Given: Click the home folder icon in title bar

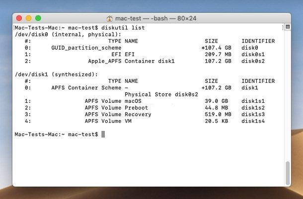Looking at the screenshot, I should [x=110, y=18].
